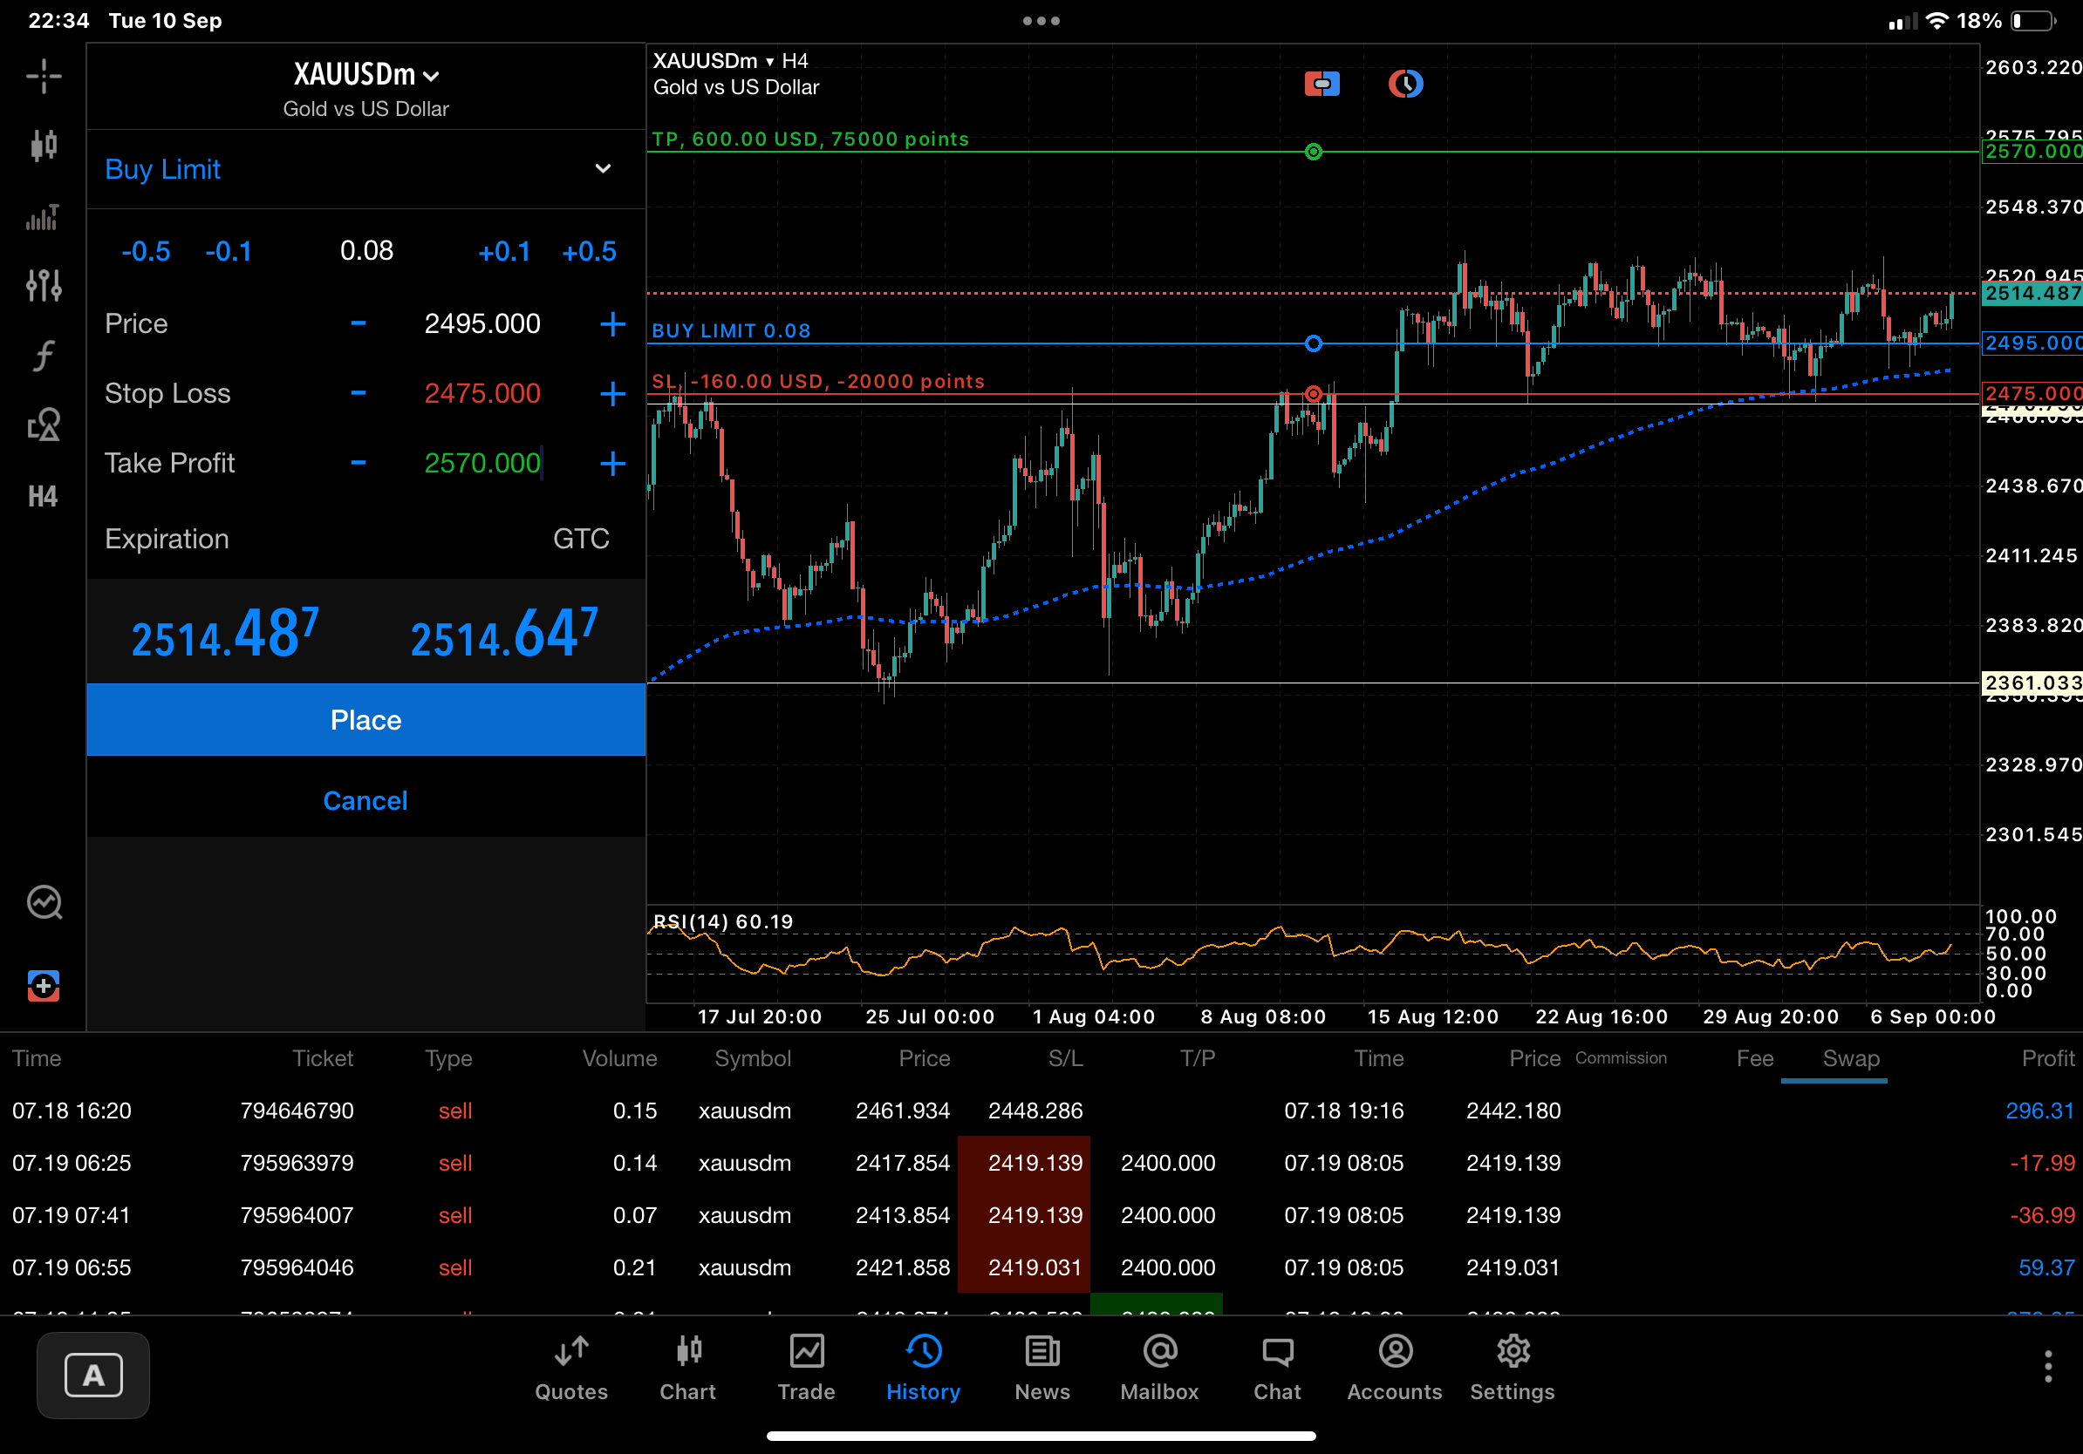2083x1454 pixels.
Task: Increase the Stop Loss with plus
Action: coord(612,393)
